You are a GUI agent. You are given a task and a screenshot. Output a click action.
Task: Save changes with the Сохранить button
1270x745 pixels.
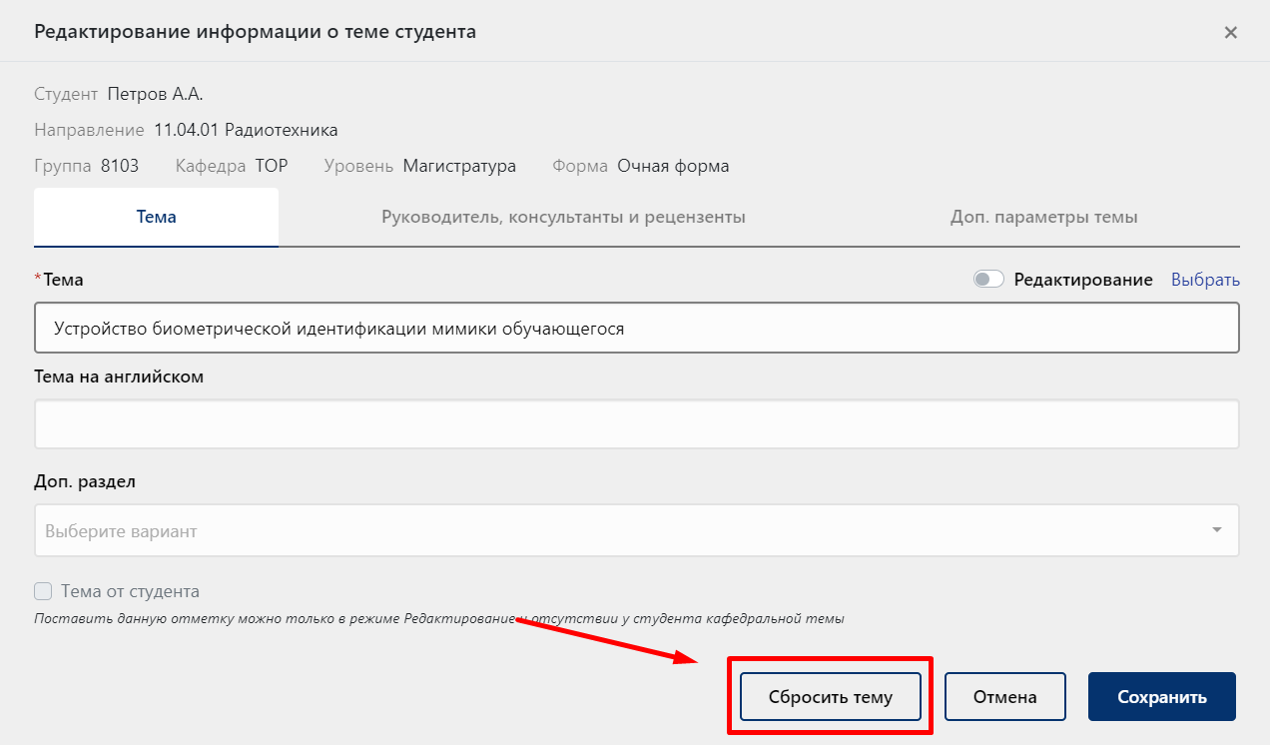pos(1162,697)
